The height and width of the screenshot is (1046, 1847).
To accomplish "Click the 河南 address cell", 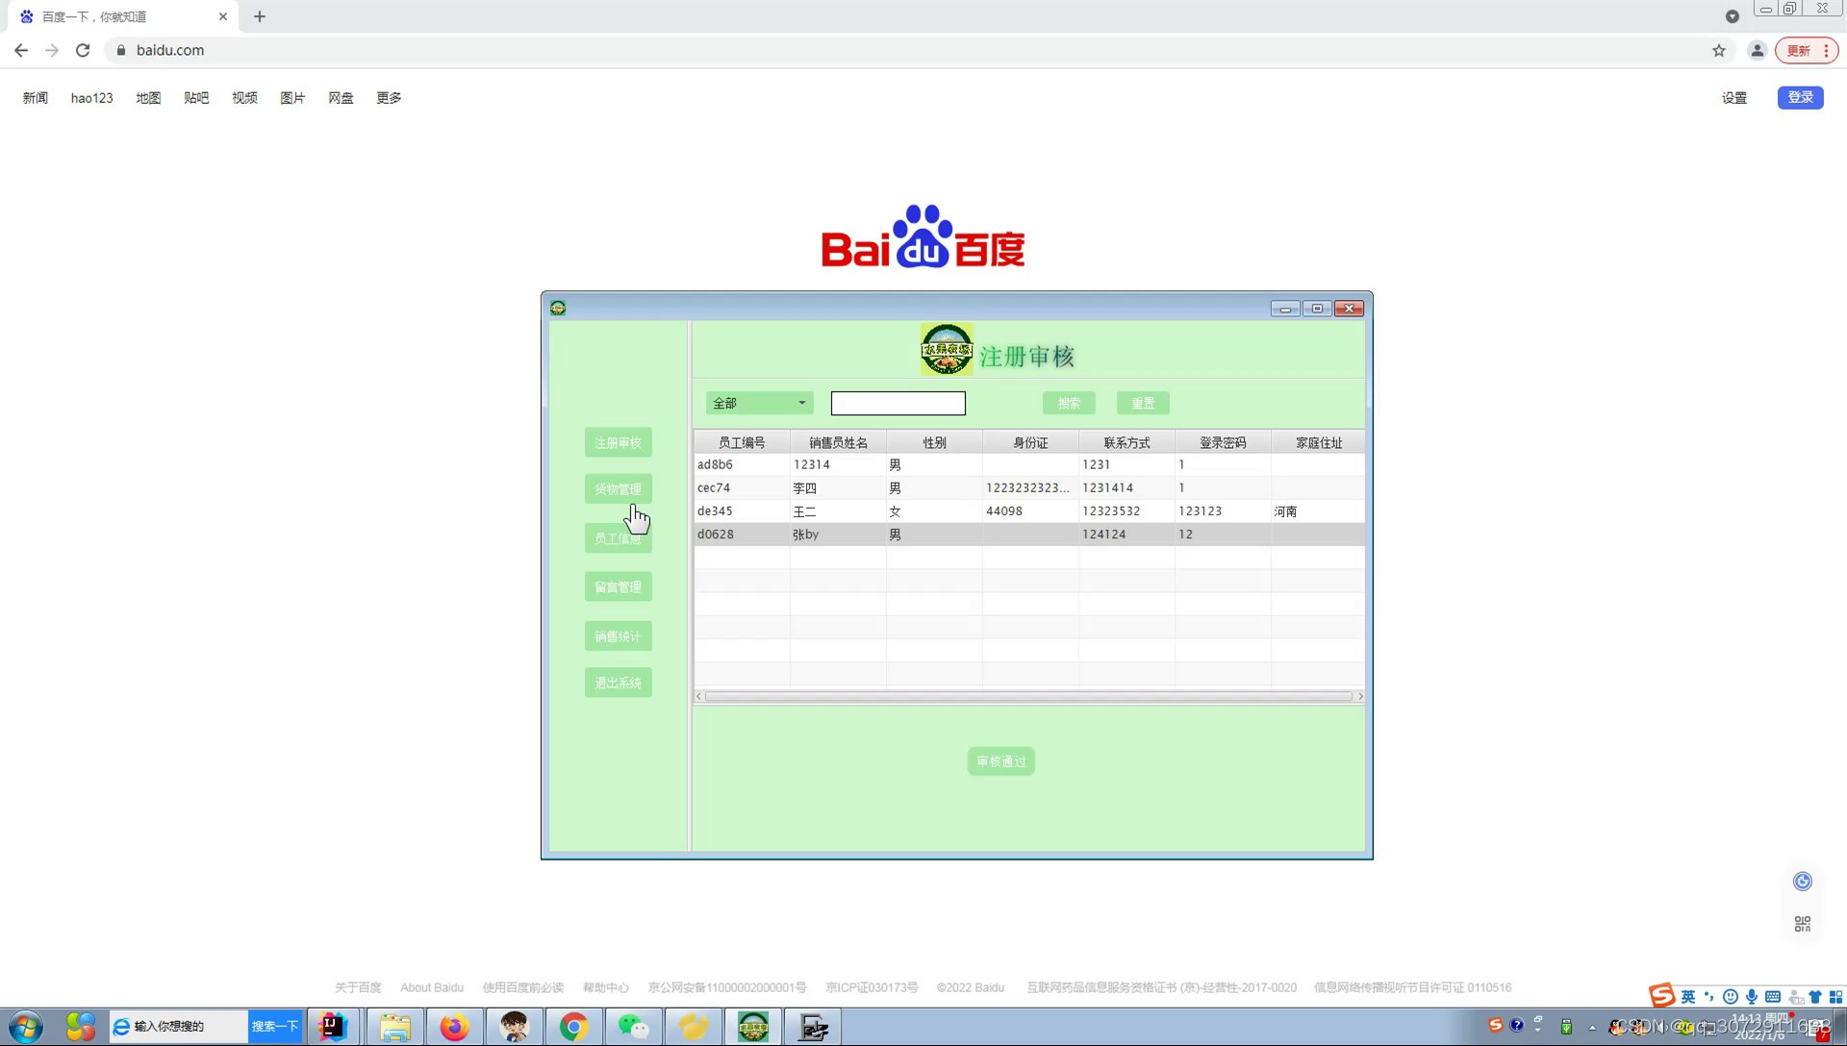I will point(1318,511).
